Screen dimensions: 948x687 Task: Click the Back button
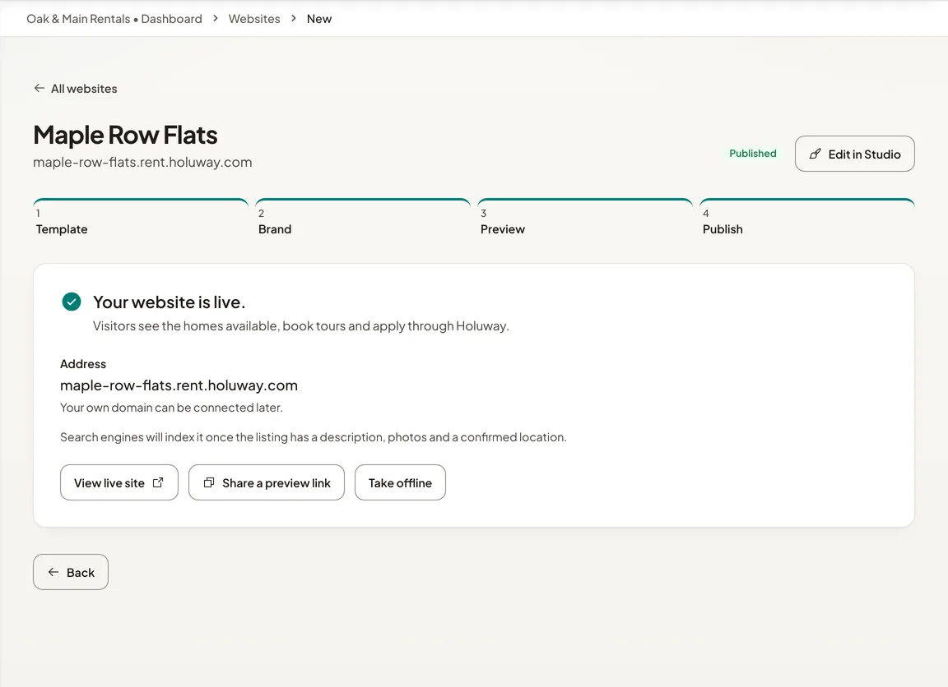coord(71,572)
